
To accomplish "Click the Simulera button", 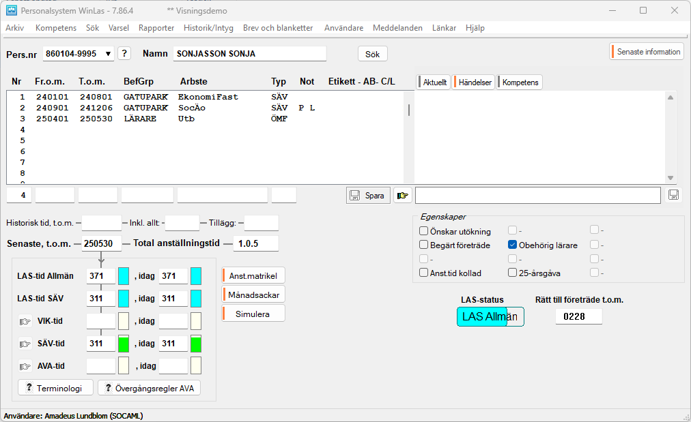I will pyautogui.click(x=253, y=314).
